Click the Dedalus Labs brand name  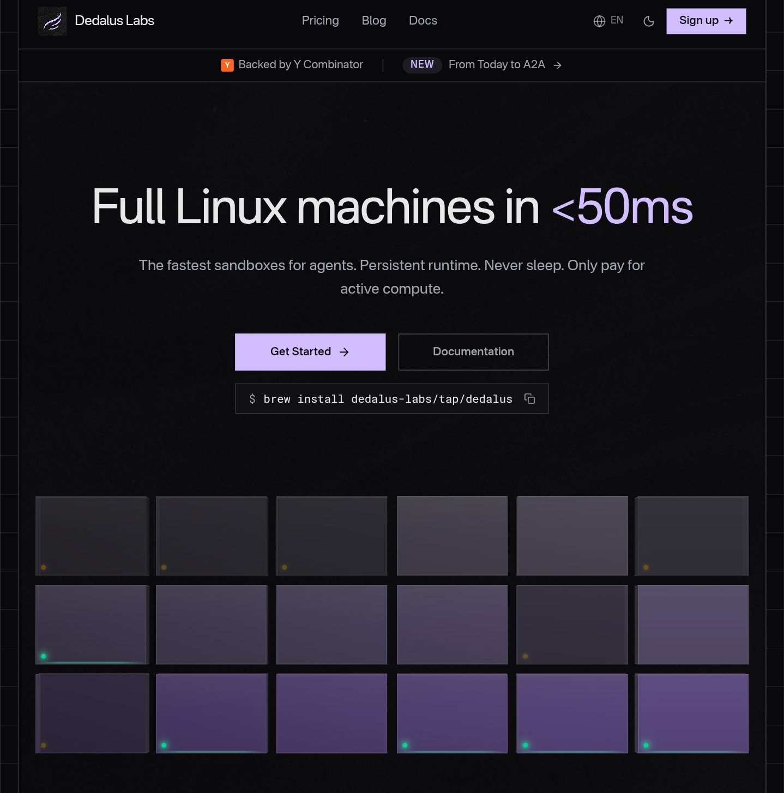click(114, 21)
